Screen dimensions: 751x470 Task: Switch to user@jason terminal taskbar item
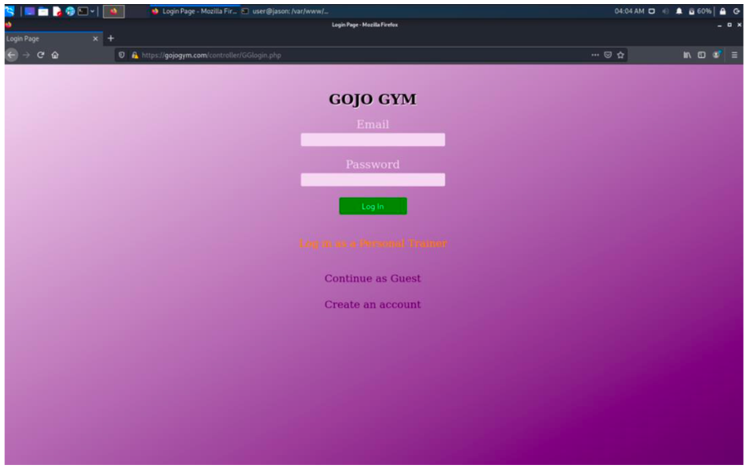pos(285,12)
